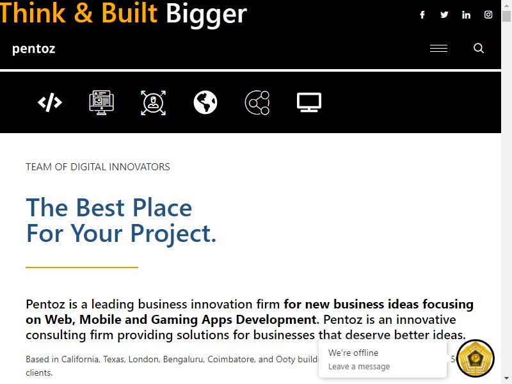Click the page scrollbar down arrow
This screenshot has height=384, width=512.
[506, 379]
